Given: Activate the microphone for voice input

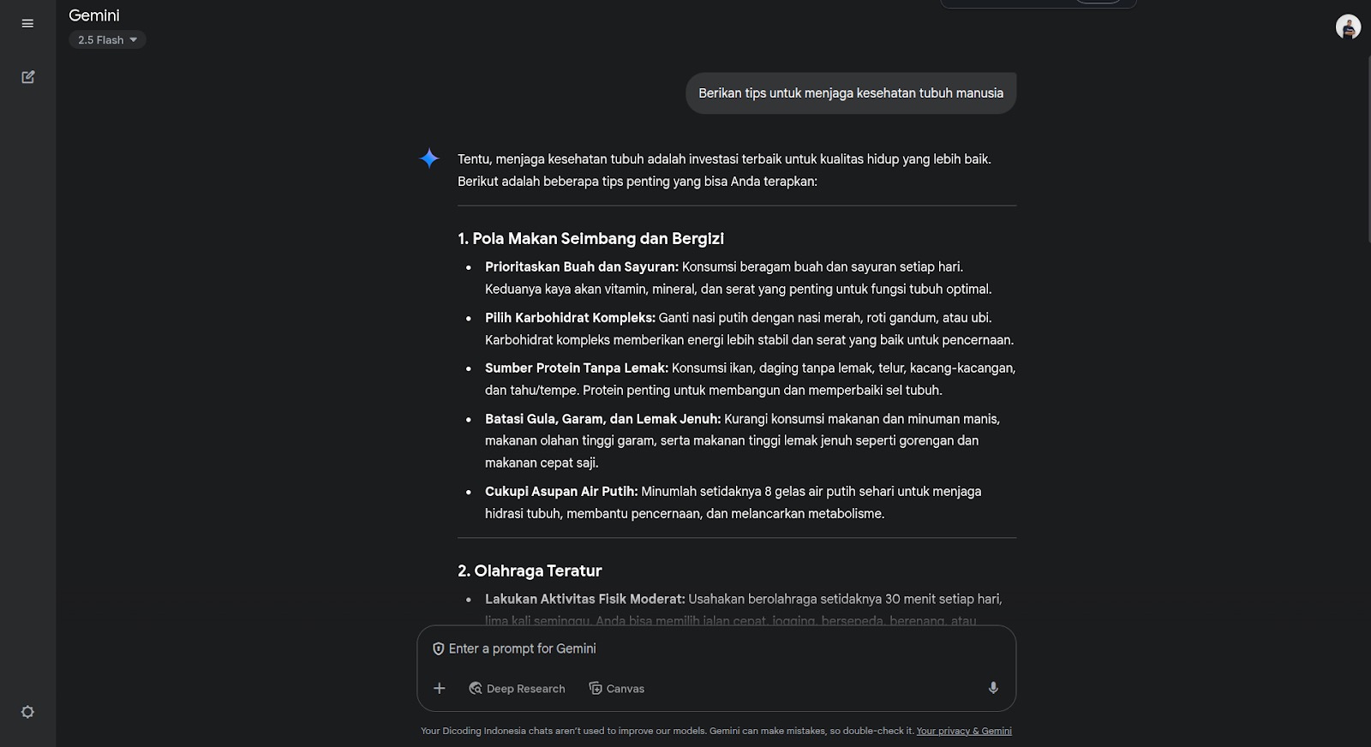Looking at the screenshot, I should click(x=993, y=688).
